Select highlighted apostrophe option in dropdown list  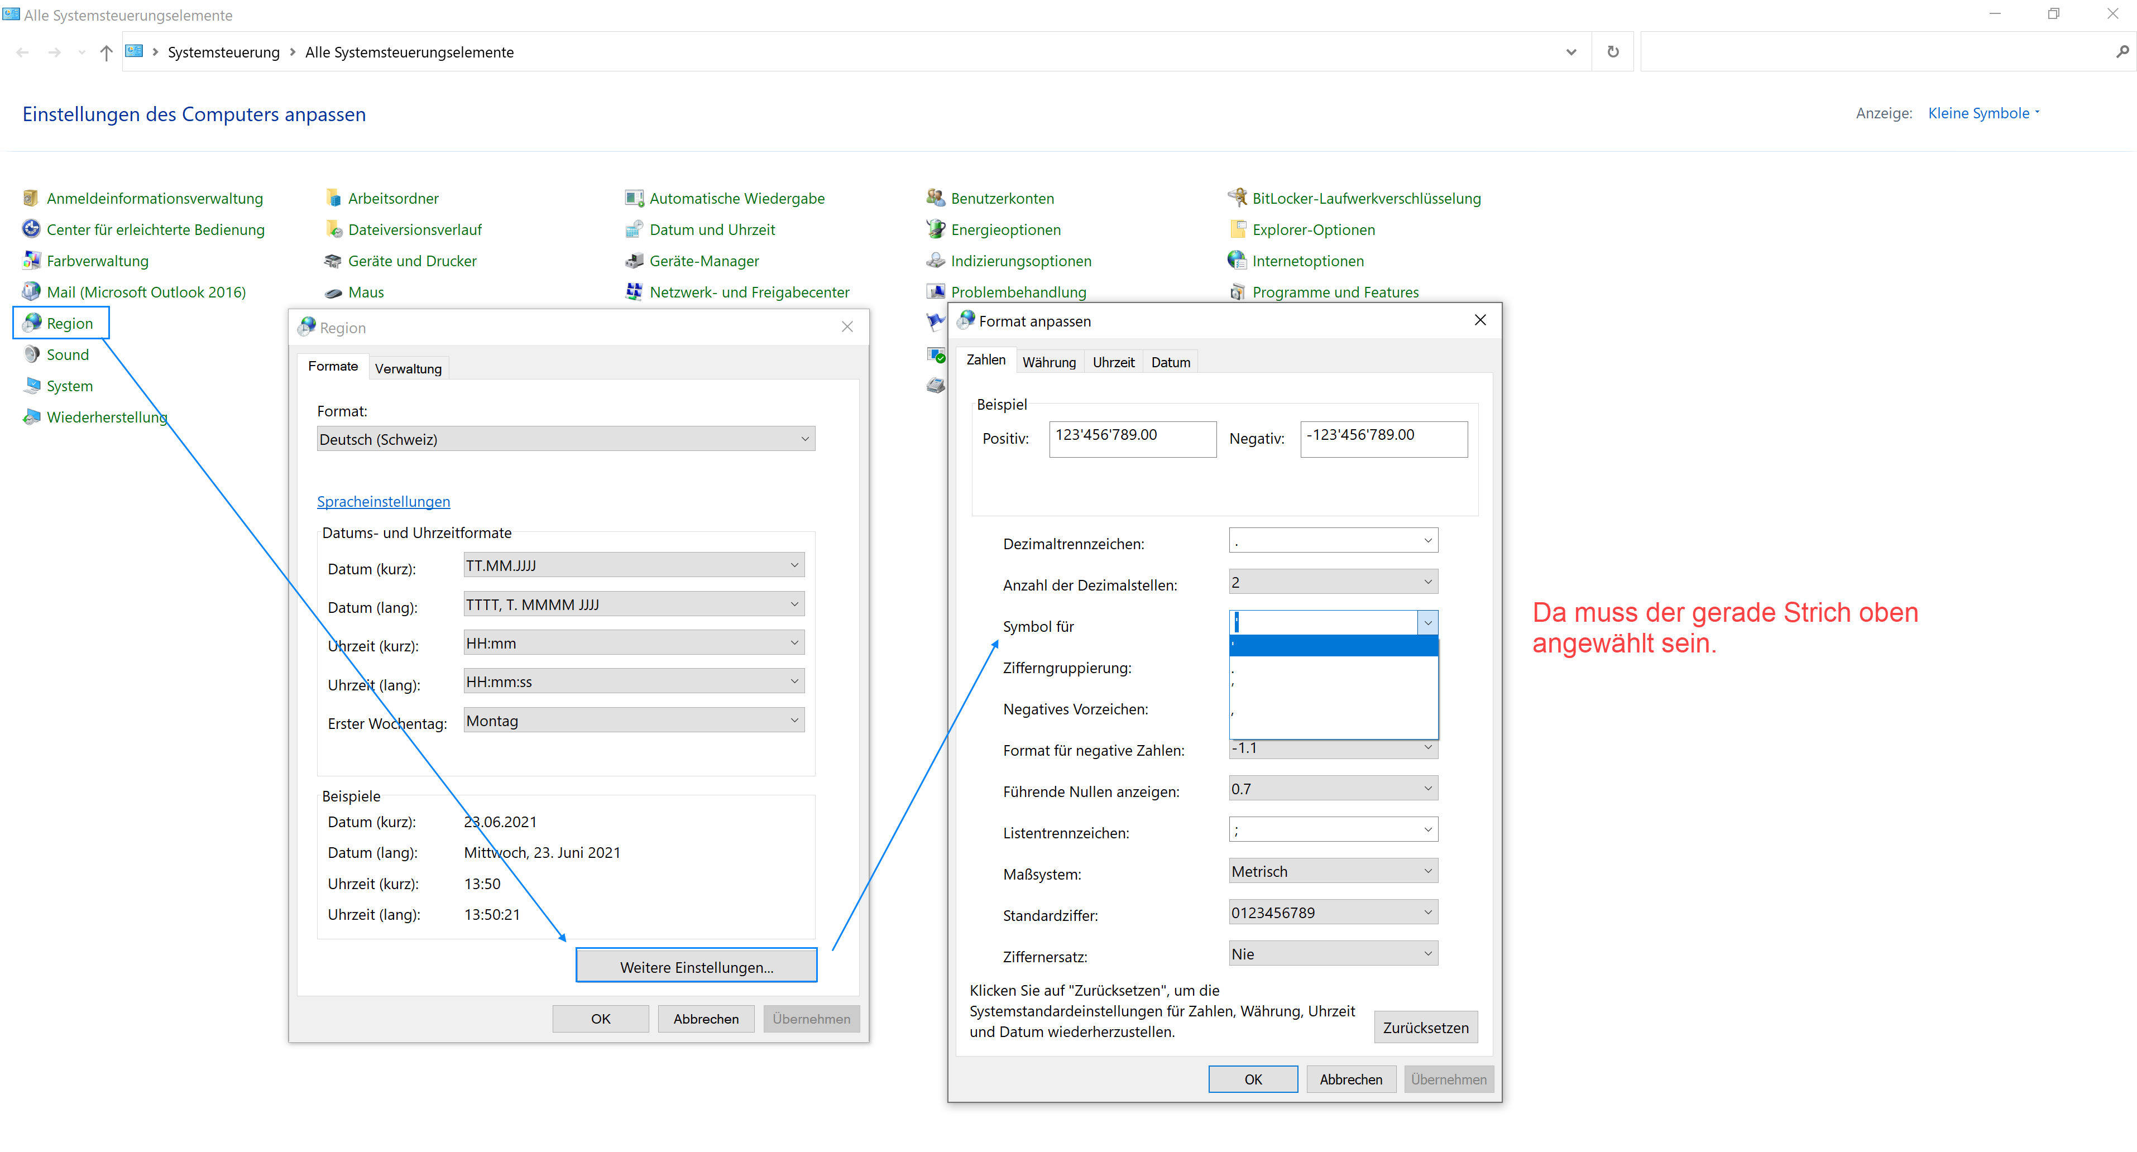(1333, 645)
